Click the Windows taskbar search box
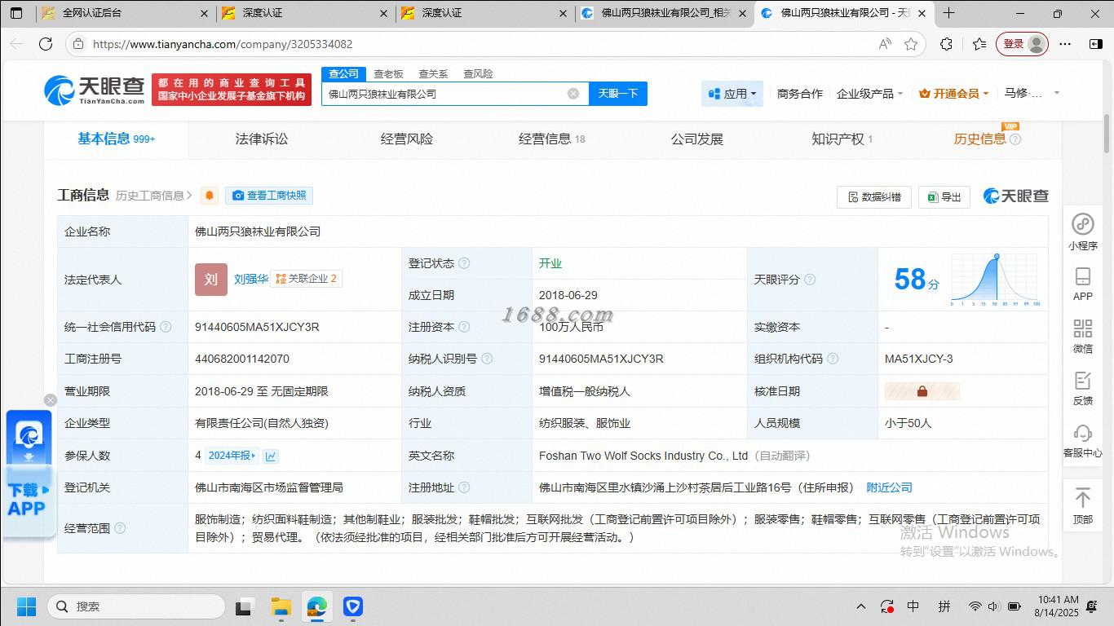The image size is (1114, 626). pyautogui.click(x=136, y=606)
